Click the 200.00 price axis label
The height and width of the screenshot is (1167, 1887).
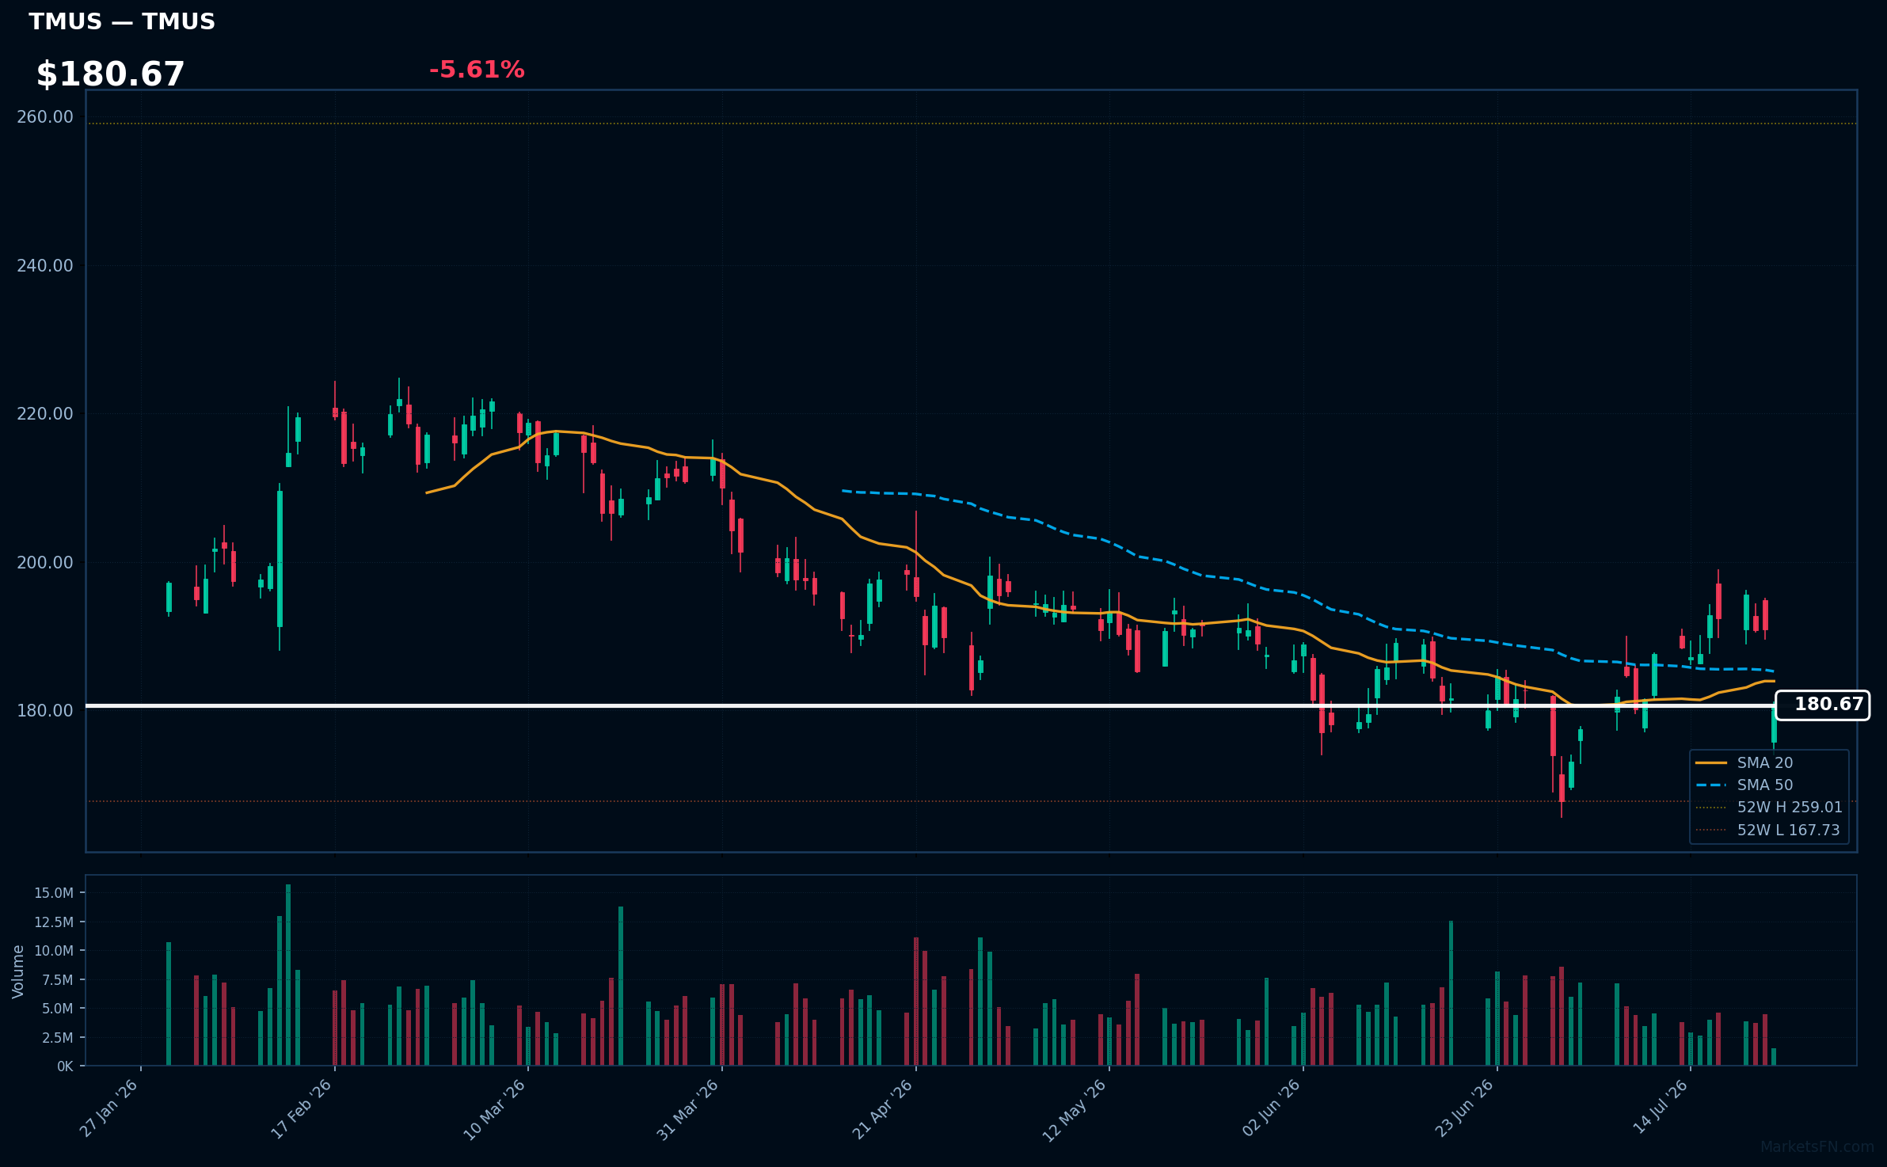(x=45, y=563)
